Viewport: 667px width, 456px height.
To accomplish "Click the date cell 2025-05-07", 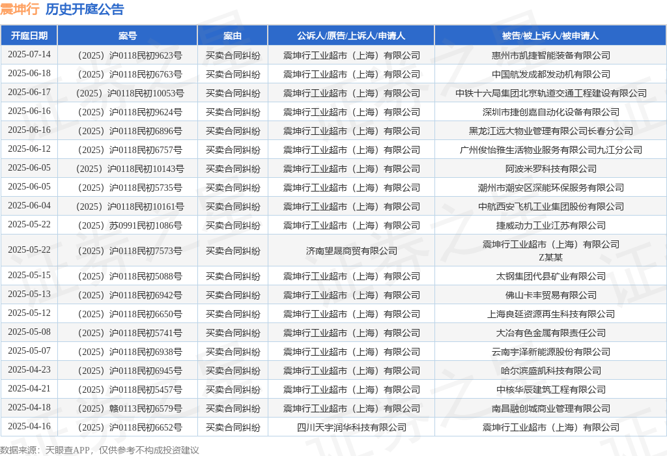I will [x=29, y=351].
